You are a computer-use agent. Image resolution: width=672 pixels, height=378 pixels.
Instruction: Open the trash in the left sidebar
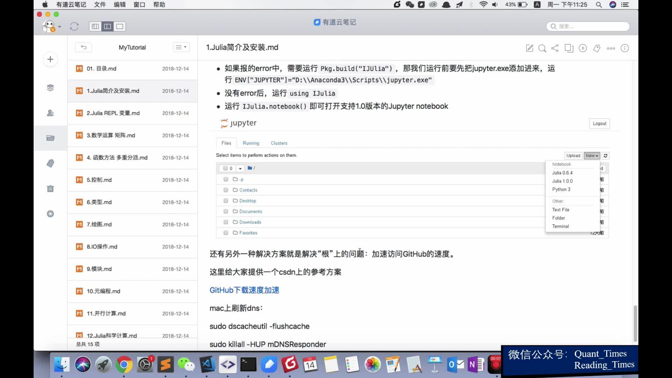[50, 189]
